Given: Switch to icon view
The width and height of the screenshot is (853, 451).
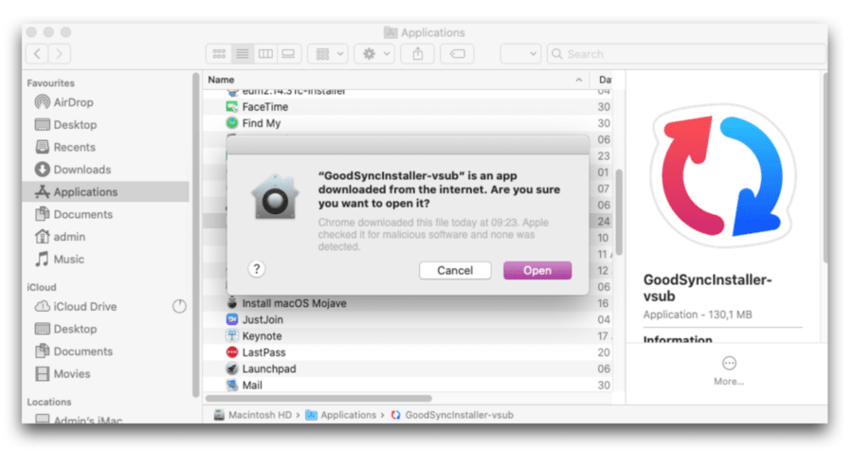Looking at the screenshot, I should [x=219, y=54].
